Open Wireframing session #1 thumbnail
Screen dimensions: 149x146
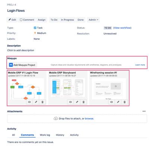coord(109,89)
